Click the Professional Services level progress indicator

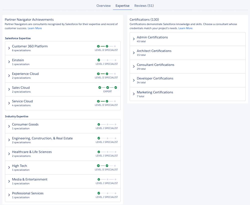click(107, 193)
